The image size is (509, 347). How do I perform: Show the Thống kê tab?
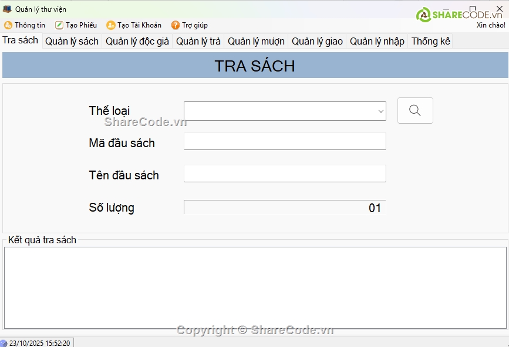tap(430, 41)
